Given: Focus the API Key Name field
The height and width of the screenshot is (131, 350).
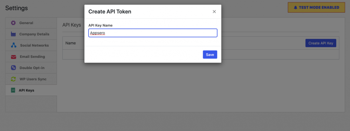Looking at the screenshot, I should 153,33.
